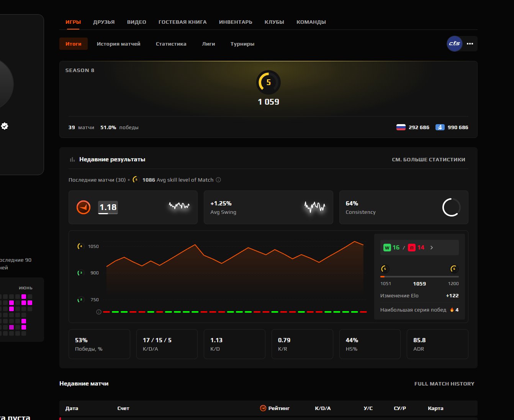
Task: Open the Турниры sub-tab
Action: click(242, 44)
